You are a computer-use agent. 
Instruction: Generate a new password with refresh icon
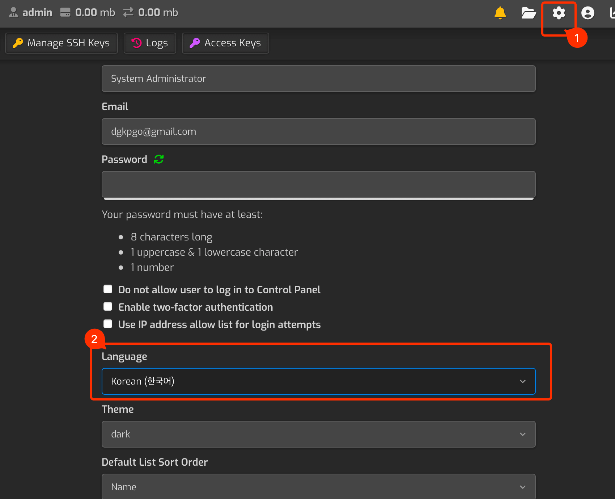tap(159, 159)
